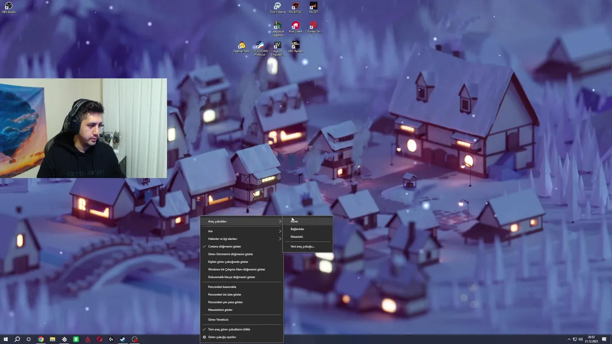
Task: Open the Logitech G HUB taskbar icon
Action: tap(111, 339)
